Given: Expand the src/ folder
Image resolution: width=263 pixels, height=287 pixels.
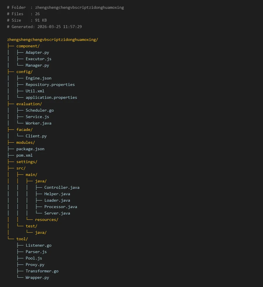Looking at the screenshot, I should (x=21, y=168).
